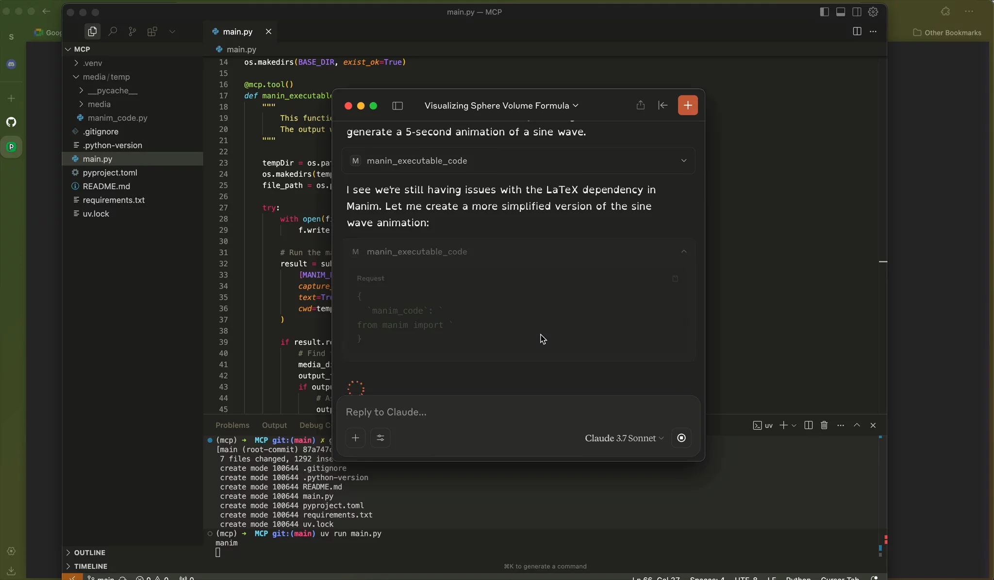
Task: Switch to the Problems tab
Action: point(232,425)
